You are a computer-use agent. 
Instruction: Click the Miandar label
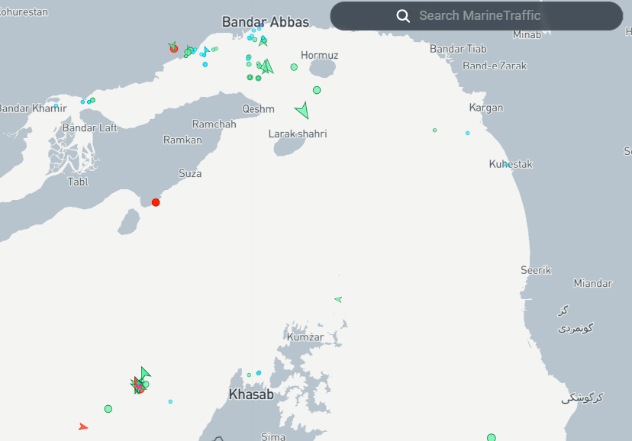593,283
